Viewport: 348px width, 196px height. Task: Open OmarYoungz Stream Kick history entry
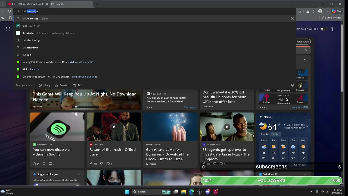[x=154, y=76]
